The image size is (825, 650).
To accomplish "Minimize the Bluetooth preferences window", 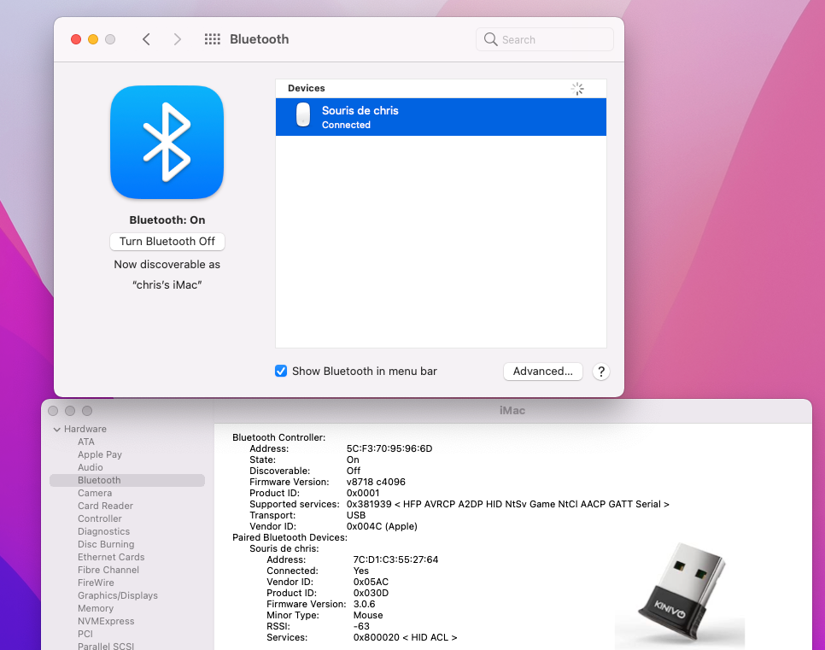I will click(x=93, y=39).
